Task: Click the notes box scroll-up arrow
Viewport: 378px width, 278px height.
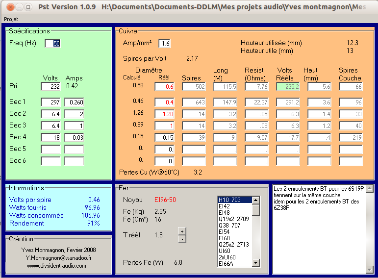Action: 370,188
